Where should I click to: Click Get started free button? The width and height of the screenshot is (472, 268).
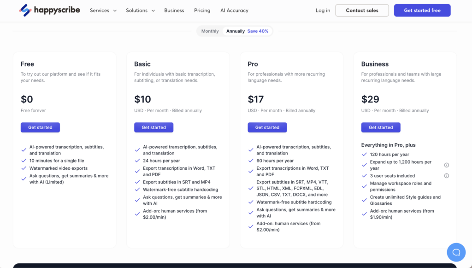tap(422, 11)
